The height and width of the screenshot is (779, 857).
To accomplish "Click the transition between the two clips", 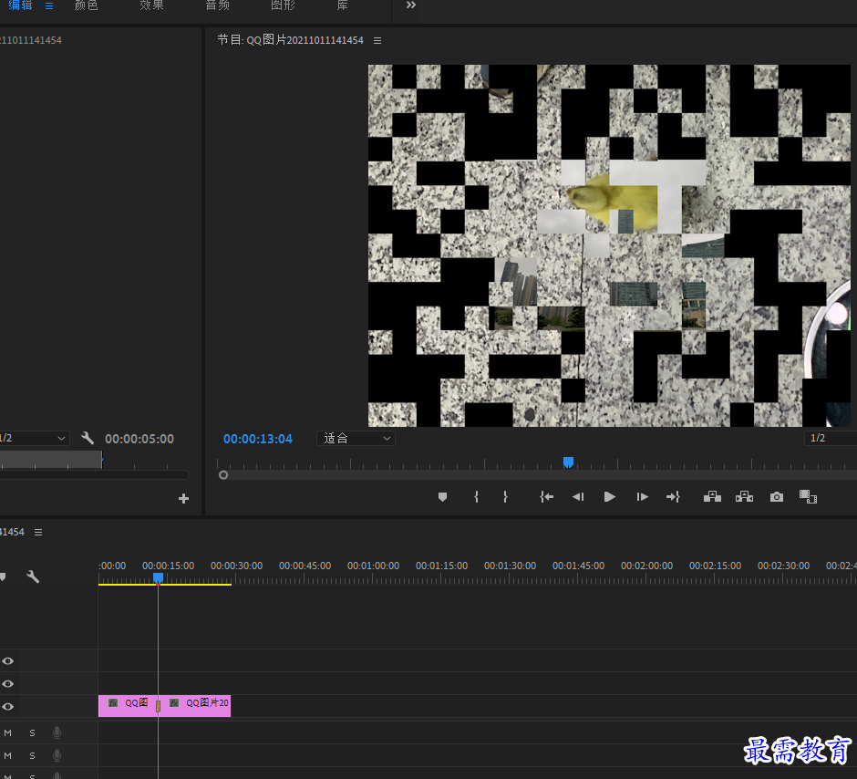I will (x=158, y=706).
